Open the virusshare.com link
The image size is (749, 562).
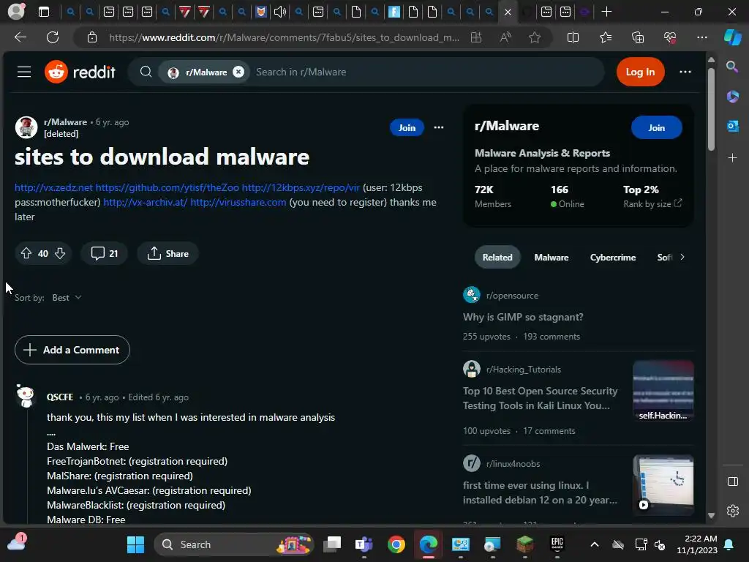point(238,202)
